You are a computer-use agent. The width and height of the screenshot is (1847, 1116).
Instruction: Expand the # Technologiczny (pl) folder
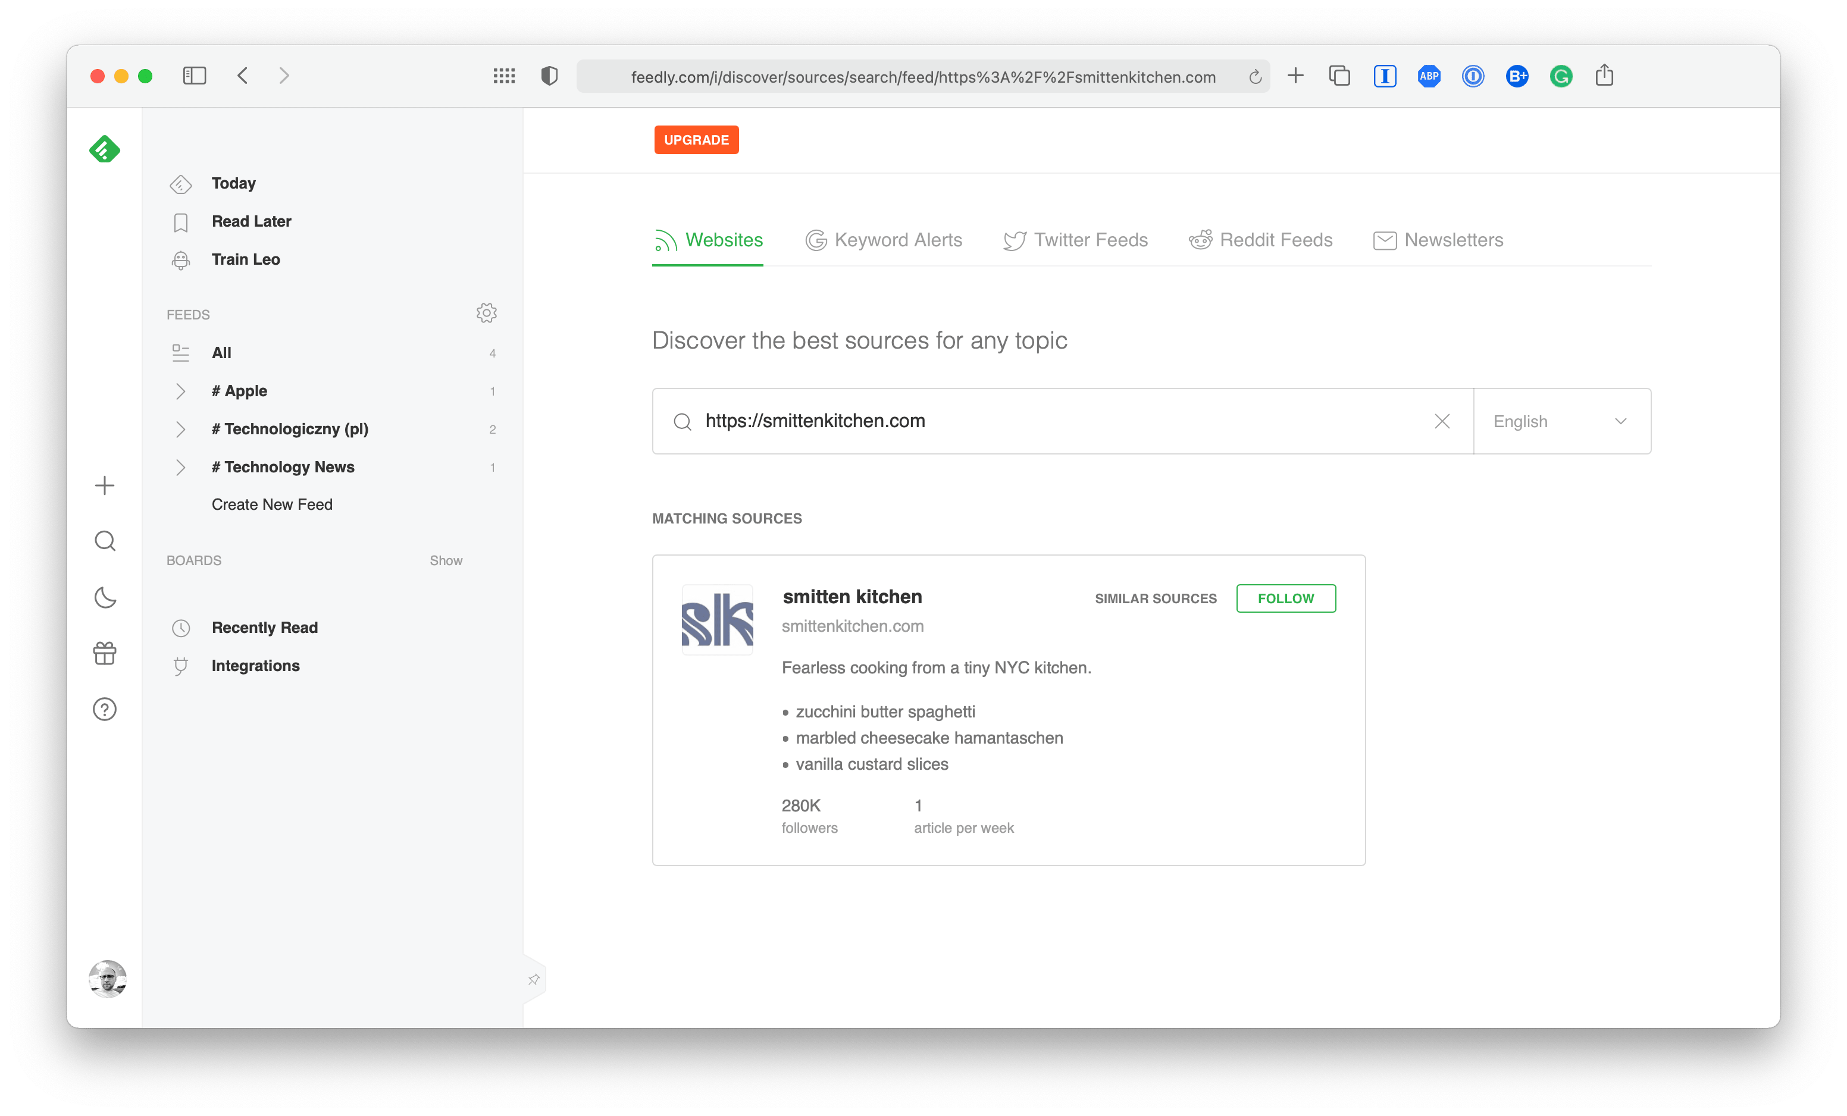tap(181, 430)
